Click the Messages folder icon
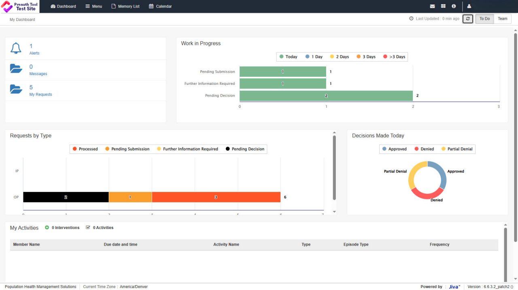This screenshot has height=290, width=518. click(x=16, y=69)
